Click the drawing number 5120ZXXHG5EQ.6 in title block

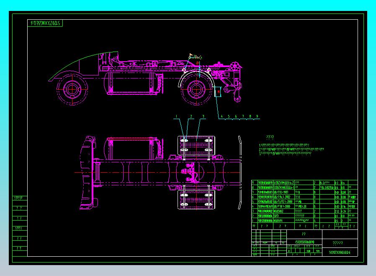click(340, 252)
